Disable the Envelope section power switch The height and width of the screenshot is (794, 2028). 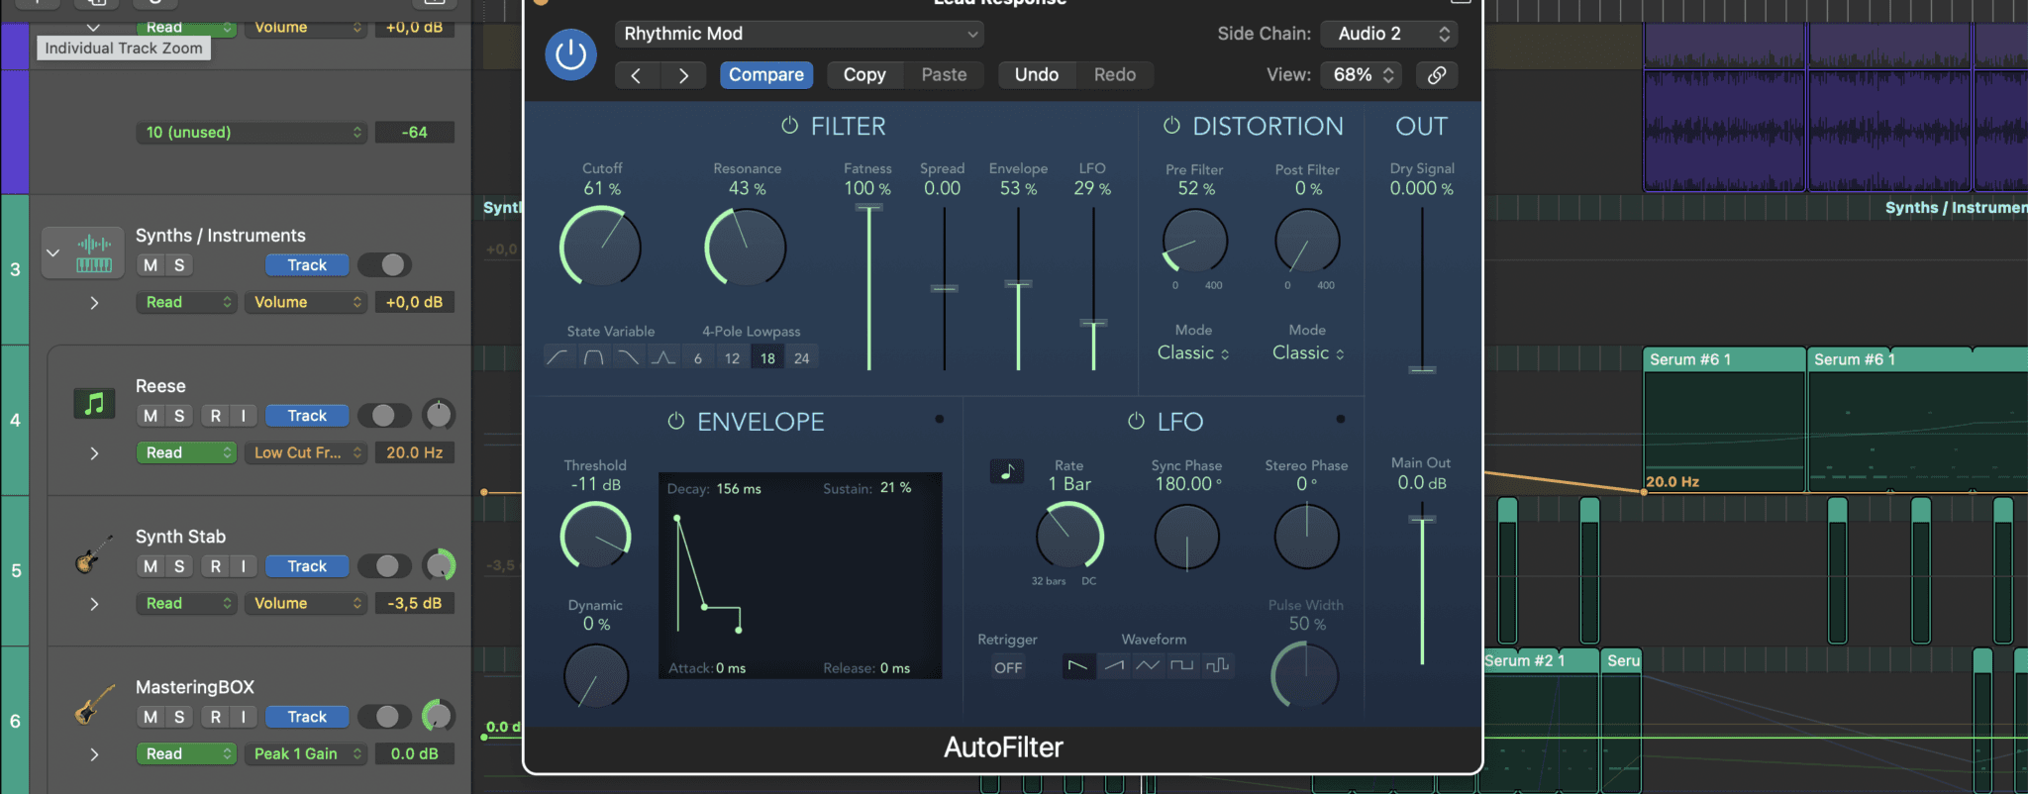coord(676,422)
